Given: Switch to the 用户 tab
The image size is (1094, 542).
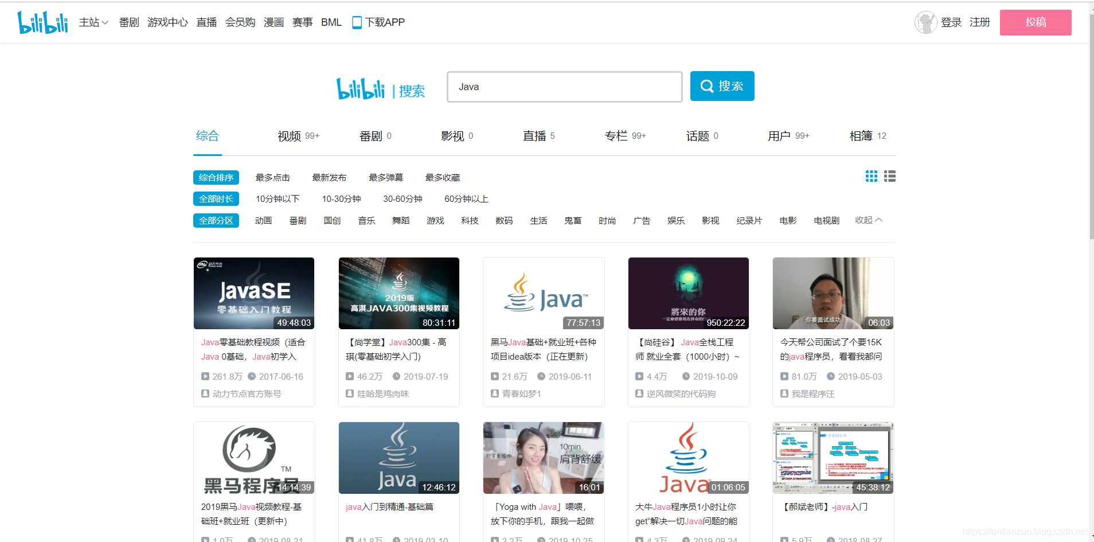Looking at the screenshot, I should (x=788, y=136).
